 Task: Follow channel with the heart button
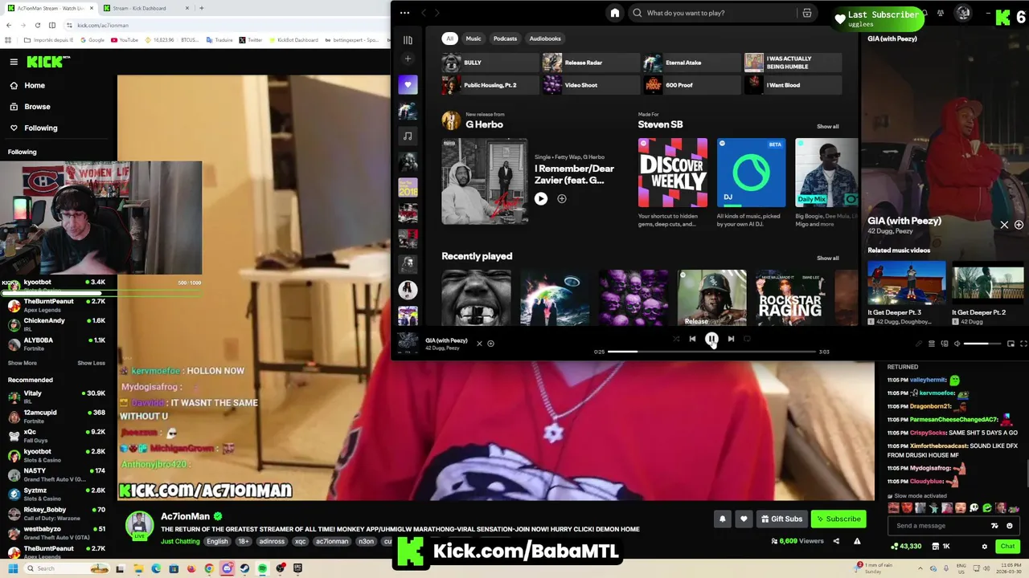[x=744, y=519]
